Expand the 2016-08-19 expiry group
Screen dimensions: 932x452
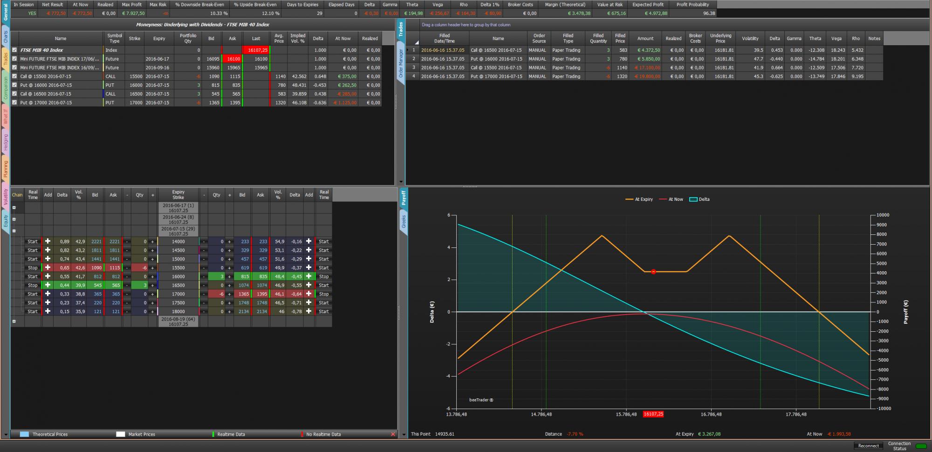click(14, 321)
